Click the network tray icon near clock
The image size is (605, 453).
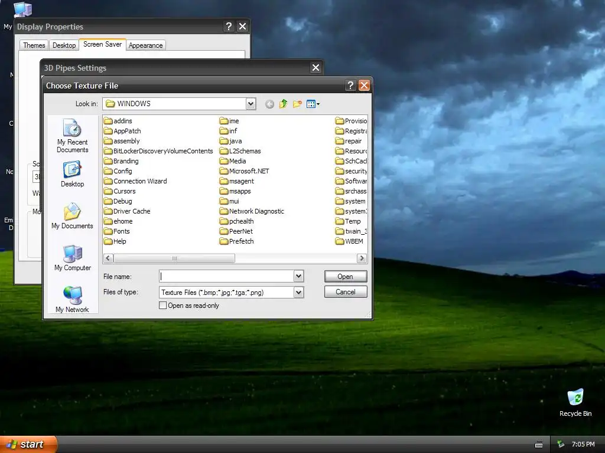click(x=561, y=444)
